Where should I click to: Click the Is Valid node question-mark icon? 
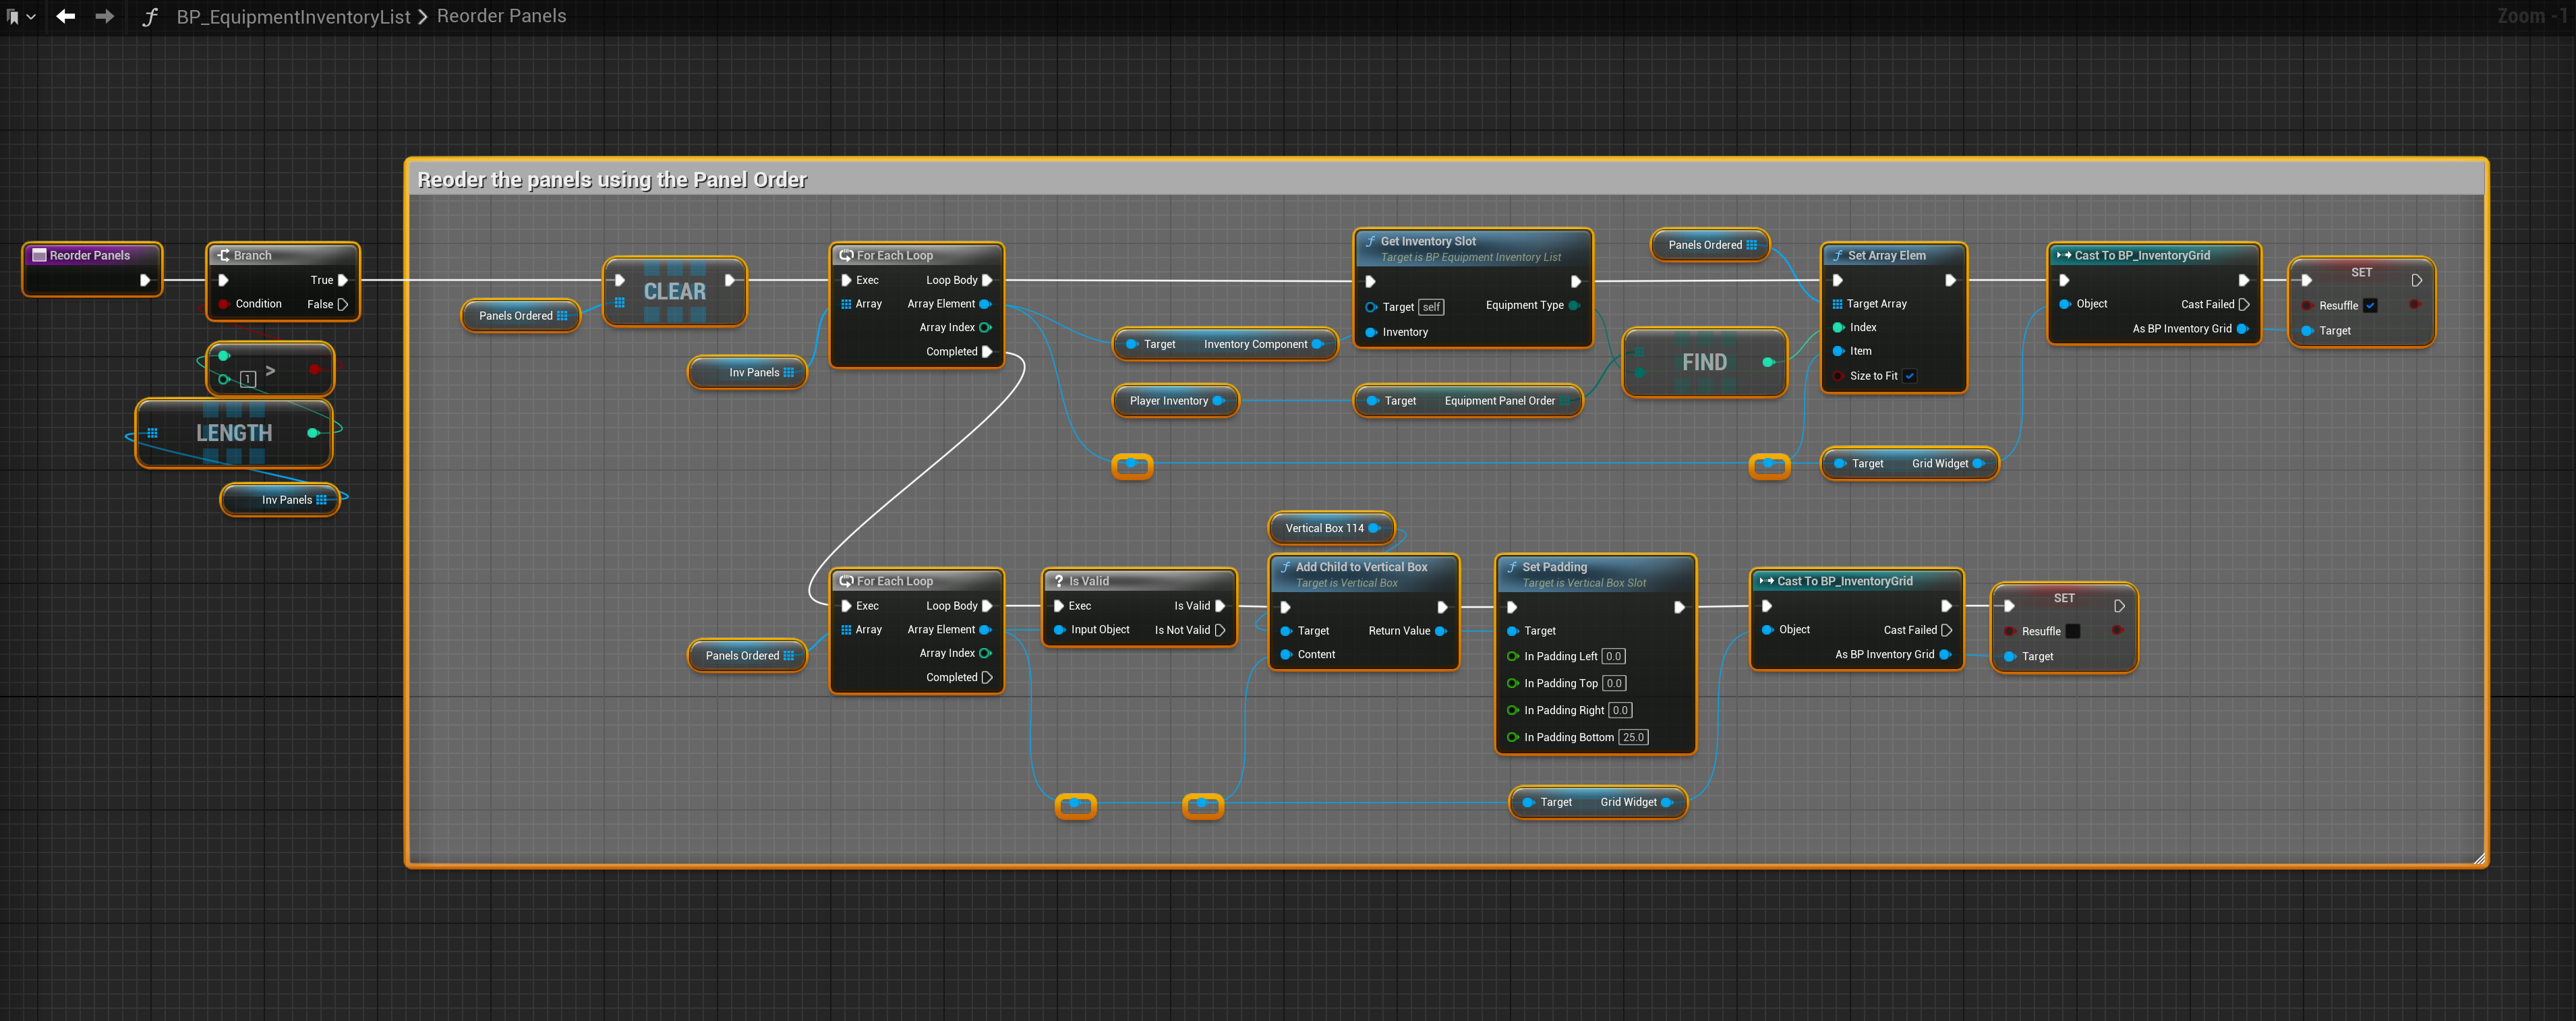(1059, 581)
